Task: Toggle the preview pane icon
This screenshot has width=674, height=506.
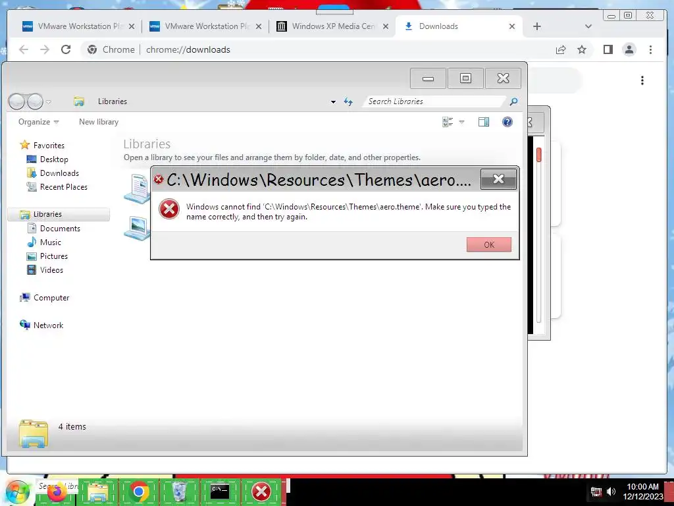Action: tap(484, 122)
